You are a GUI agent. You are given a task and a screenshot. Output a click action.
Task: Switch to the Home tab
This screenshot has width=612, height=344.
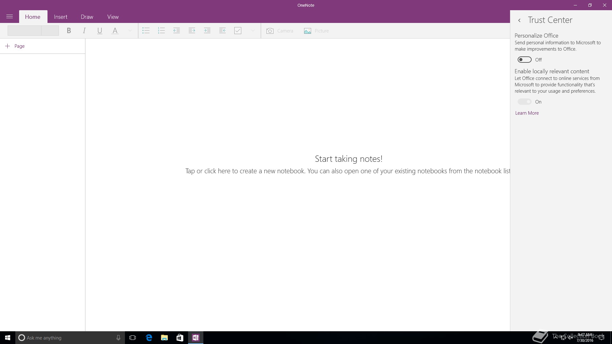[33, 17]
